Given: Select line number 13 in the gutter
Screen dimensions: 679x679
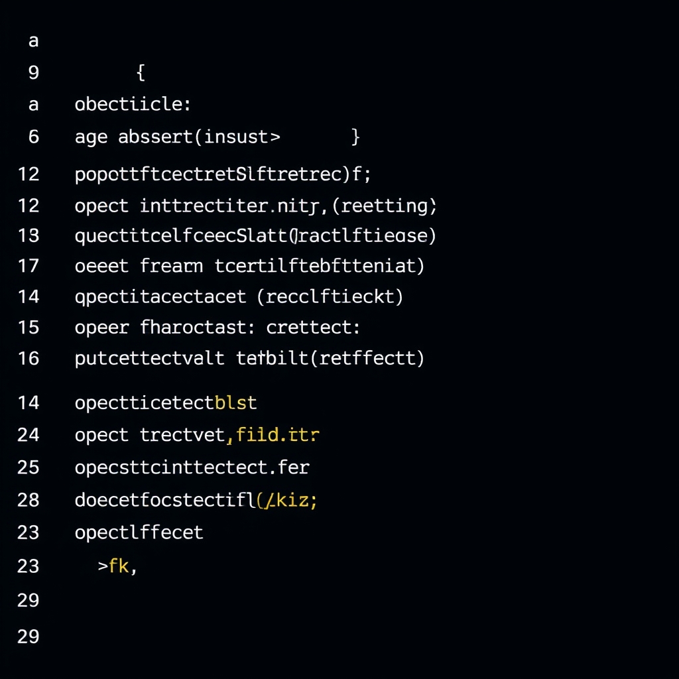Looking at the screenshot, I should click(x=29, y=235).
